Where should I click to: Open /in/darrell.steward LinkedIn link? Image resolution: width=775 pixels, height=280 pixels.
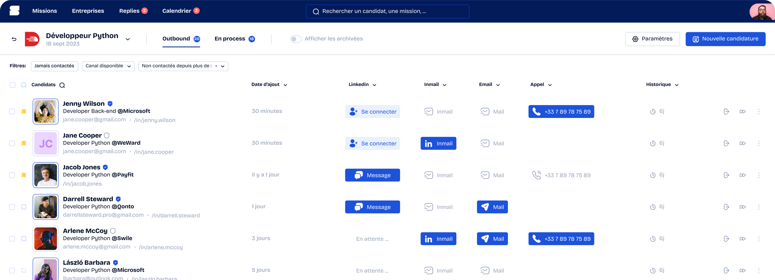176,215
